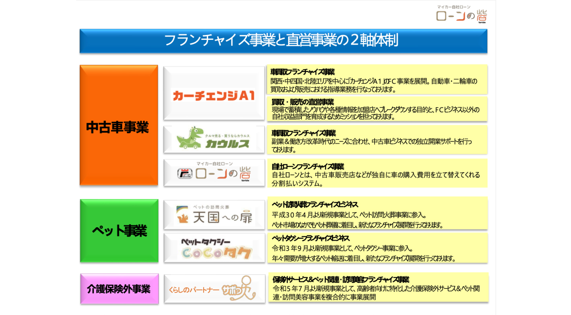Expand the 車買取フランチャイズ事業 description box

point(378,80)
